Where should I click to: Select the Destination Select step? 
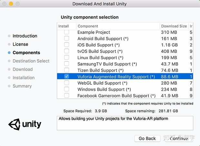[31, 61]
